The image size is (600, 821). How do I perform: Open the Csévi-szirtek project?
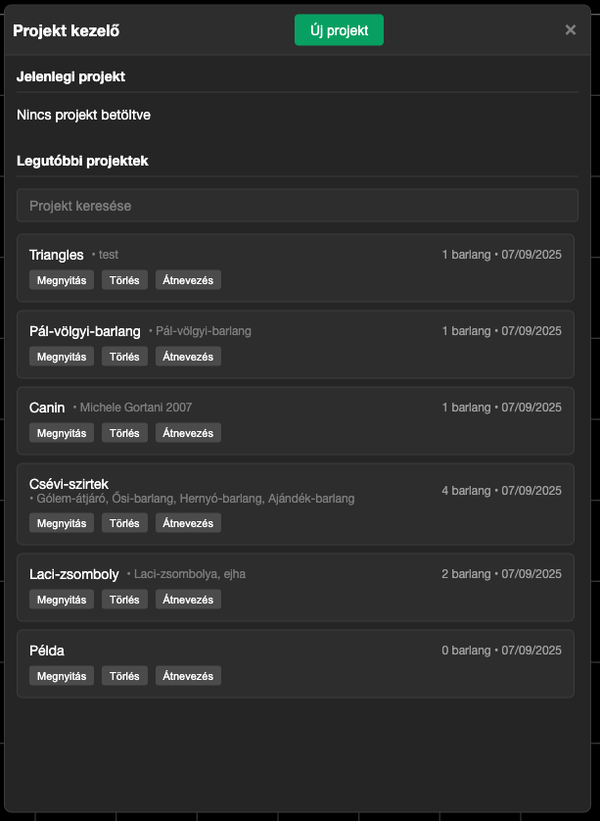(x=62, y=523)
